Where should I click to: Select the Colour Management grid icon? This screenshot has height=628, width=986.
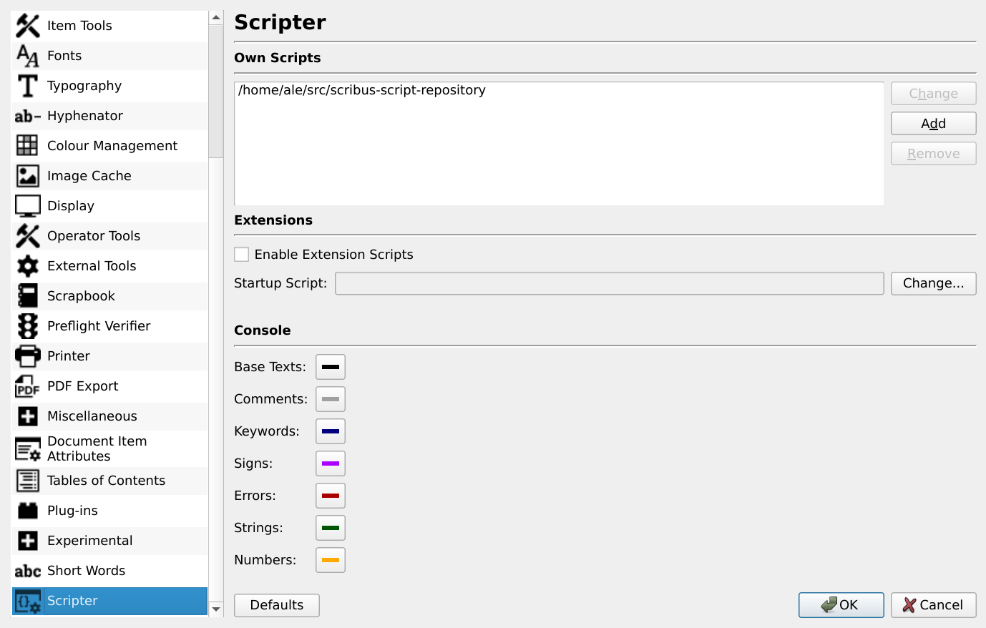(27, 146)
